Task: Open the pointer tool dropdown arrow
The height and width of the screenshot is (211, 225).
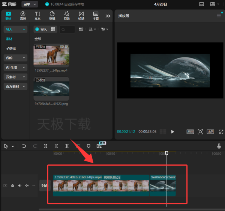Action: (x=13, y=146)
